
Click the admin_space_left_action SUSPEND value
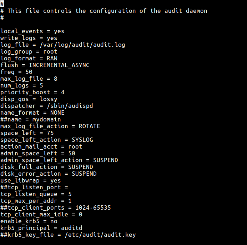click(x=105, y=160)
